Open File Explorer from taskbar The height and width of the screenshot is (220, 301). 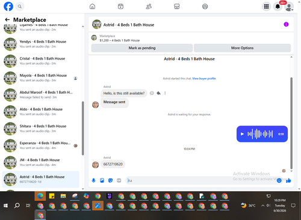point(63,196)
